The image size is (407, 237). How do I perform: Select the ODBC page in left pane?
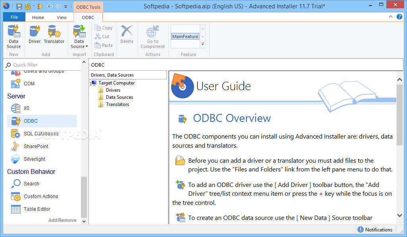[x=42, y=121]
